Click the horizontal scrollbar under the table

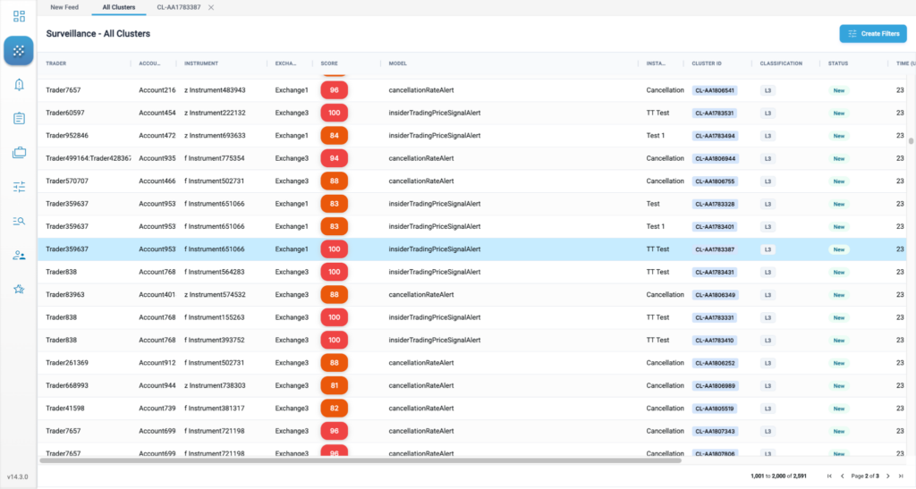pyautogui.click(x=360, y=461)
